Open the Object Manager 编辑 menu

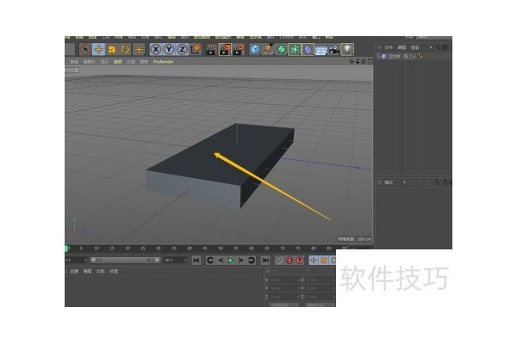[x=402, y=48]
